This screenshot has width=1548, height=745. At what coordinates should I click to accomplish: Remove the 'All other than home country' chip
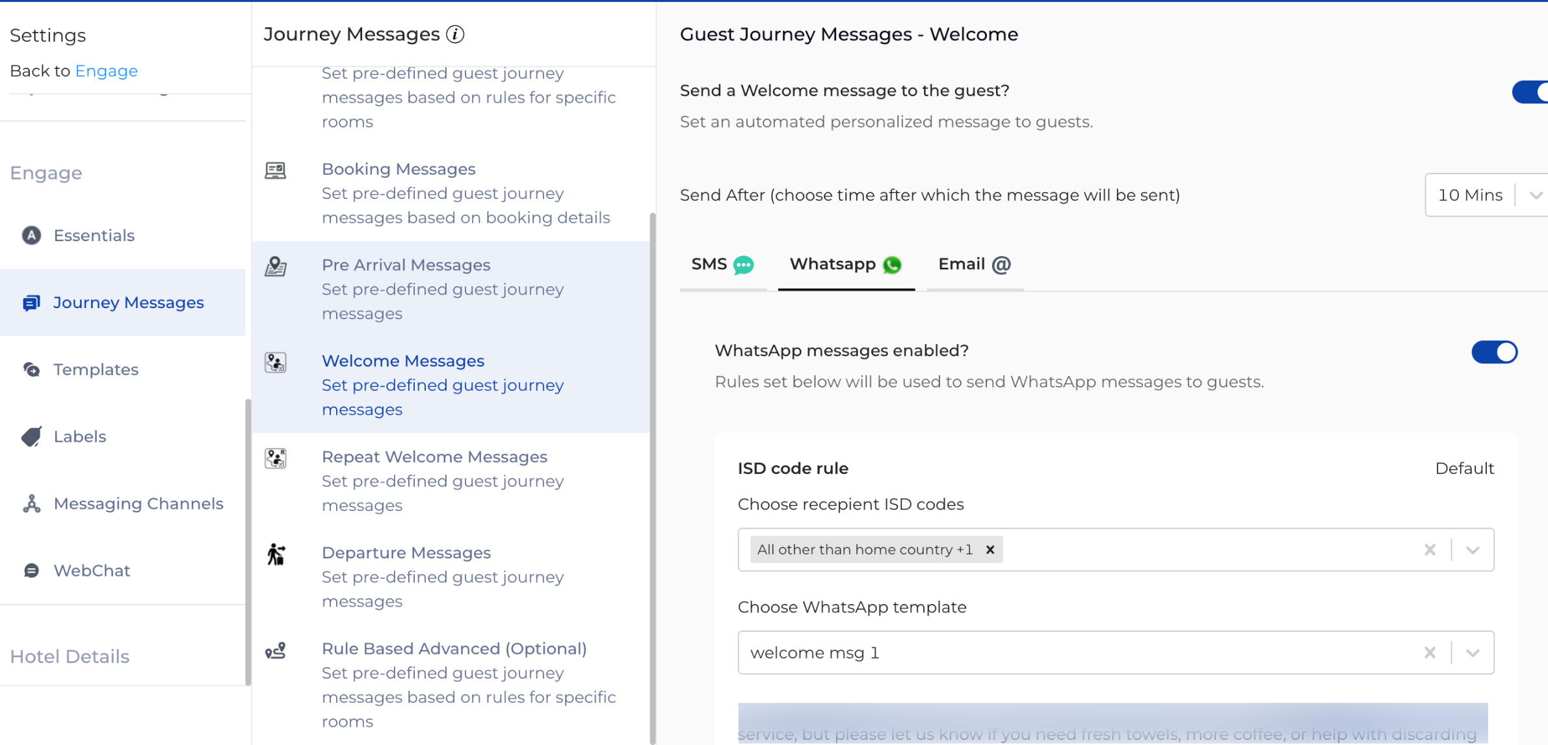pos(990,549)
